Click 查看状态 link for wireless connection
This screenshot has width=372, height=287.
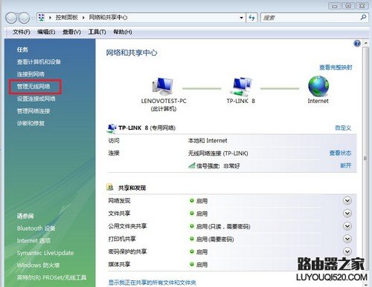pyautogui.click(x=340, y=153)
